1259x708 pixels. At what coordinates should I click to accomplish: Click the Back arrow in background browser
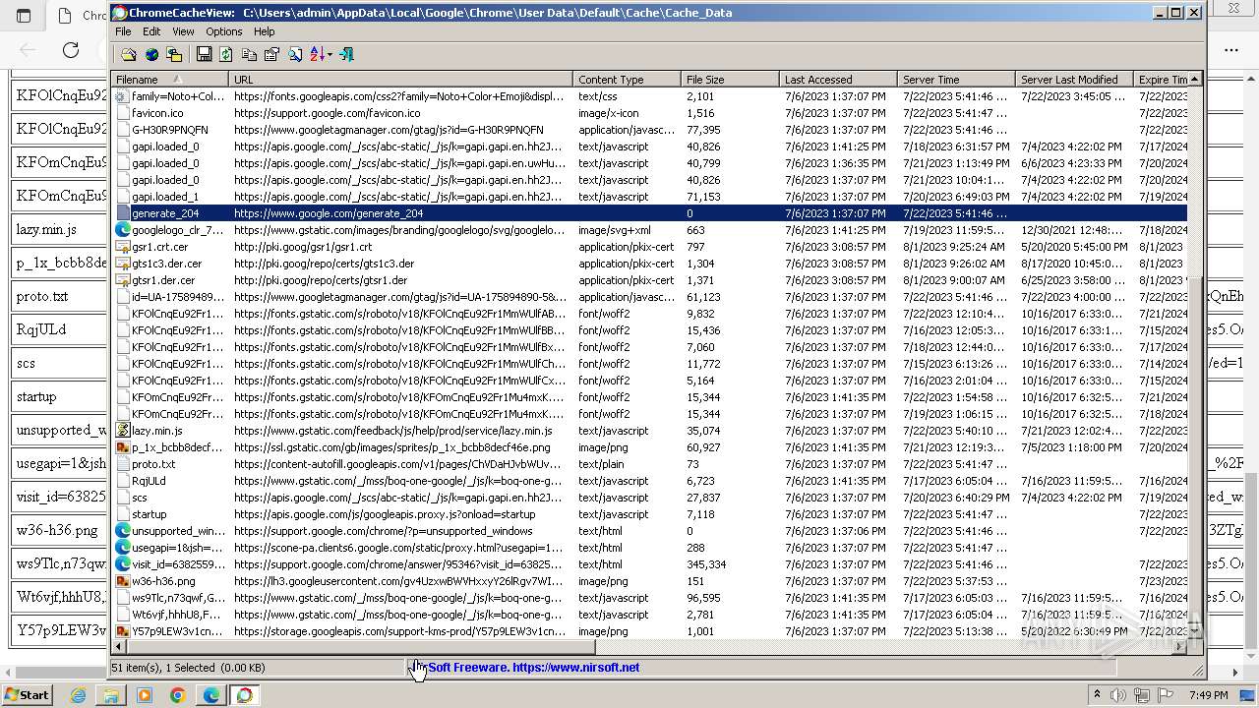[28, 50]
